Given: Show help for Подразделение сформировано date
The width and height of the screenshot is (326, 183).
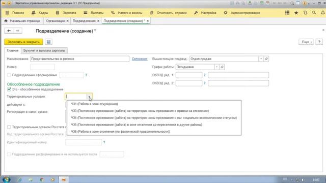Looking at the screenshot, I should pos(86,75).
